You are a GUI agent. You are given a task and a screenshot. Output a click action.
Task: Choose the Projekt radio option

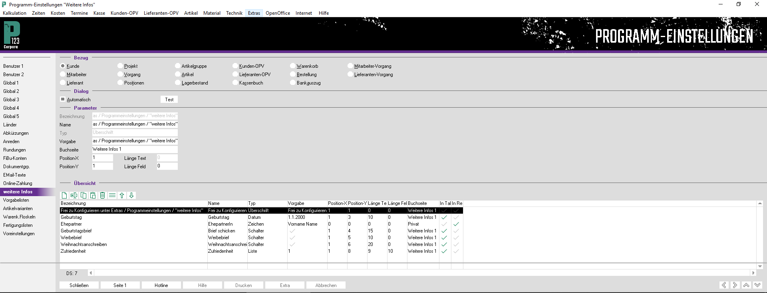120,66
